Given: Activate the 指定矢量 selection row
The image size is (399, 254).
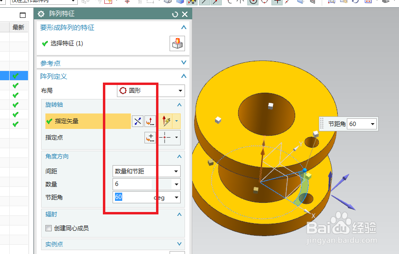Looking at the screenshot, I should click(x=88, y=121).
